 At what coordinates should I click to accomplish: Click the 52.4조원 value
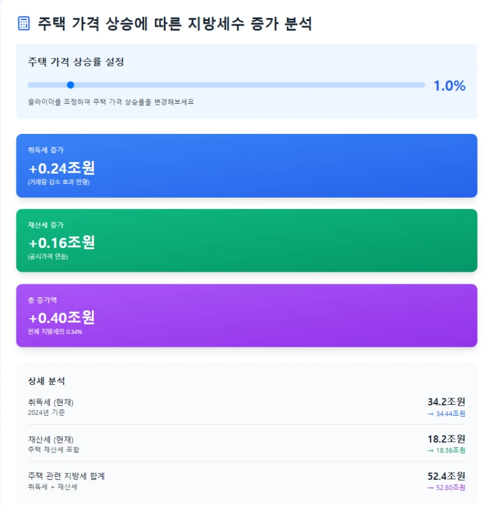446,475
